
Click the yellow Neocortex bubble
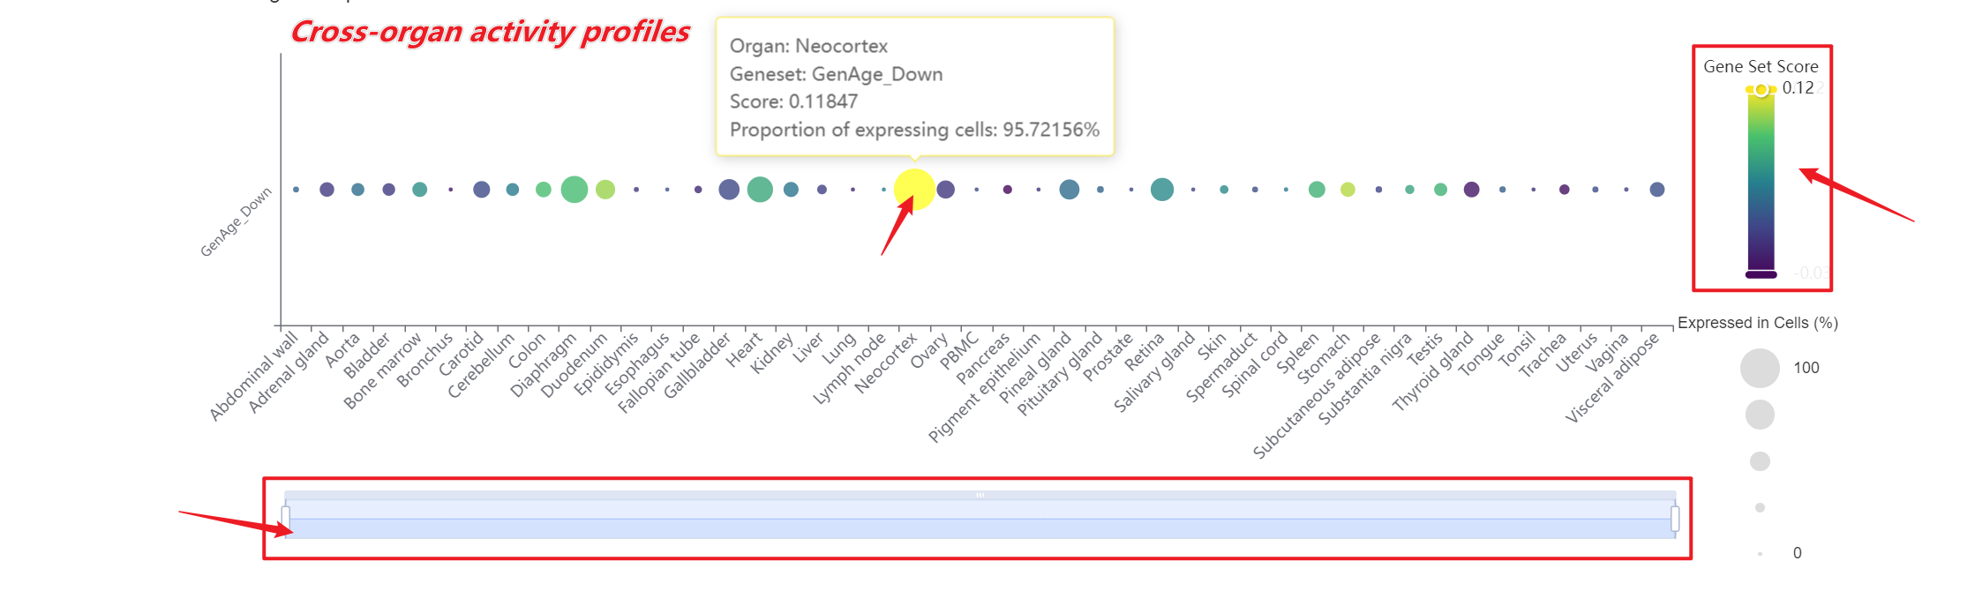(x=914, y=189)
